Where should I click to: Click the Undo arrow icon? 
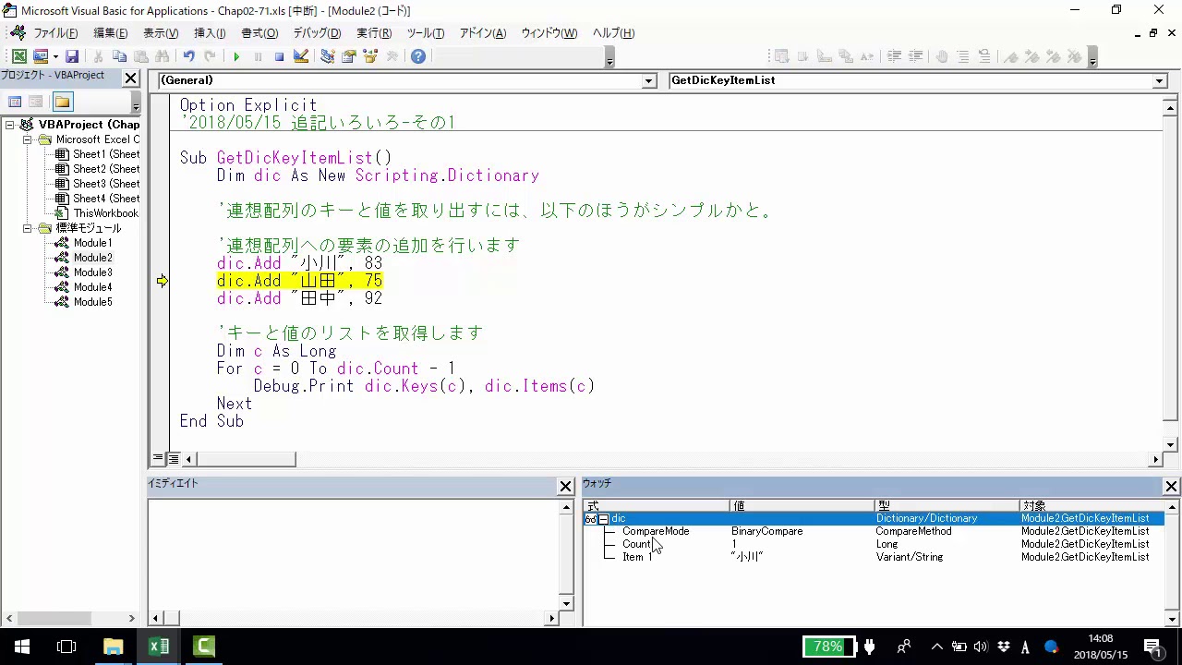pyautogui.click(x=188, y=57)
